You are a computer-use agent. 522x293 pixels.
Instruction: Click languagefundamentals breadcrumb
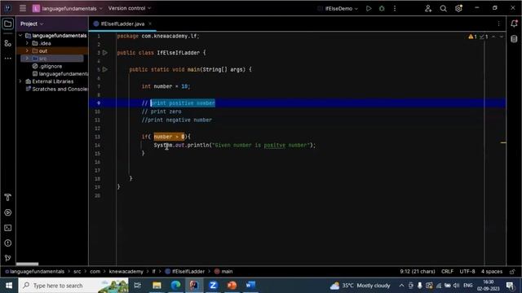34,271
